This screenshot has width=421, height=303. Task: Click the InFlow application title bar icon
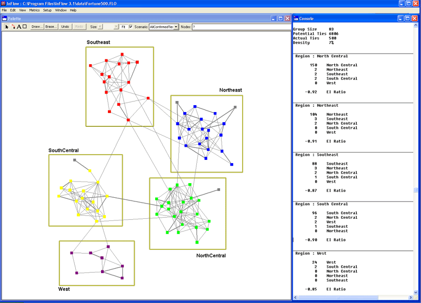pyautogui.click(x=3, y=4)
